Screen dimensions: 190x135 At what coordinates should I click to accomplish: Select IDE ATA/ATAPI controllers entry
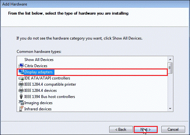click(x=47, y=78)
